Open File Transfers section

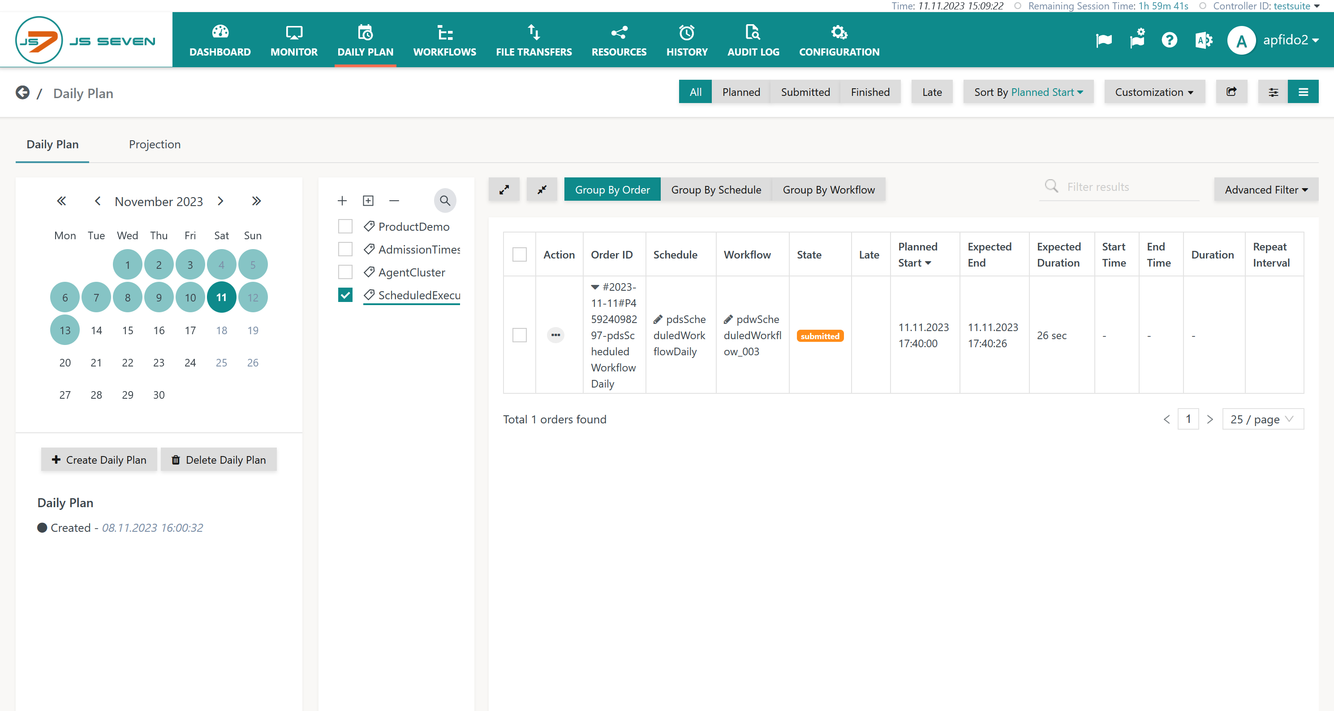point(534,40)
